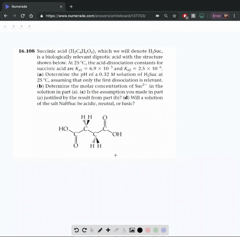Viewport: 240px width, 237px height.
Task: Select the pencil drawing tool
Action: (100, 230)
